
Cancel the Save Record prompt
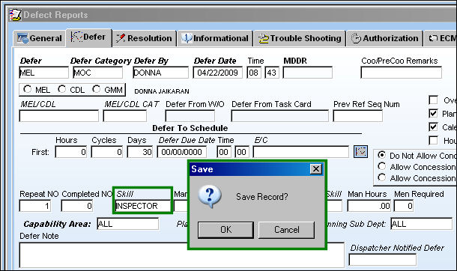(x=286, y=230)
